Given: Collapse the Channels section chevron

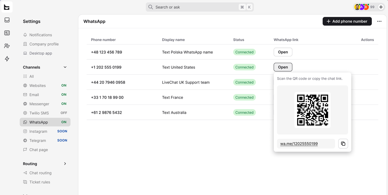Looking at the screenshot, I should (65, 67).
